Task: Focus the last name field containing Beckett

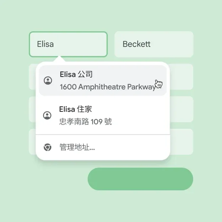Action: [x=154, y=44]
